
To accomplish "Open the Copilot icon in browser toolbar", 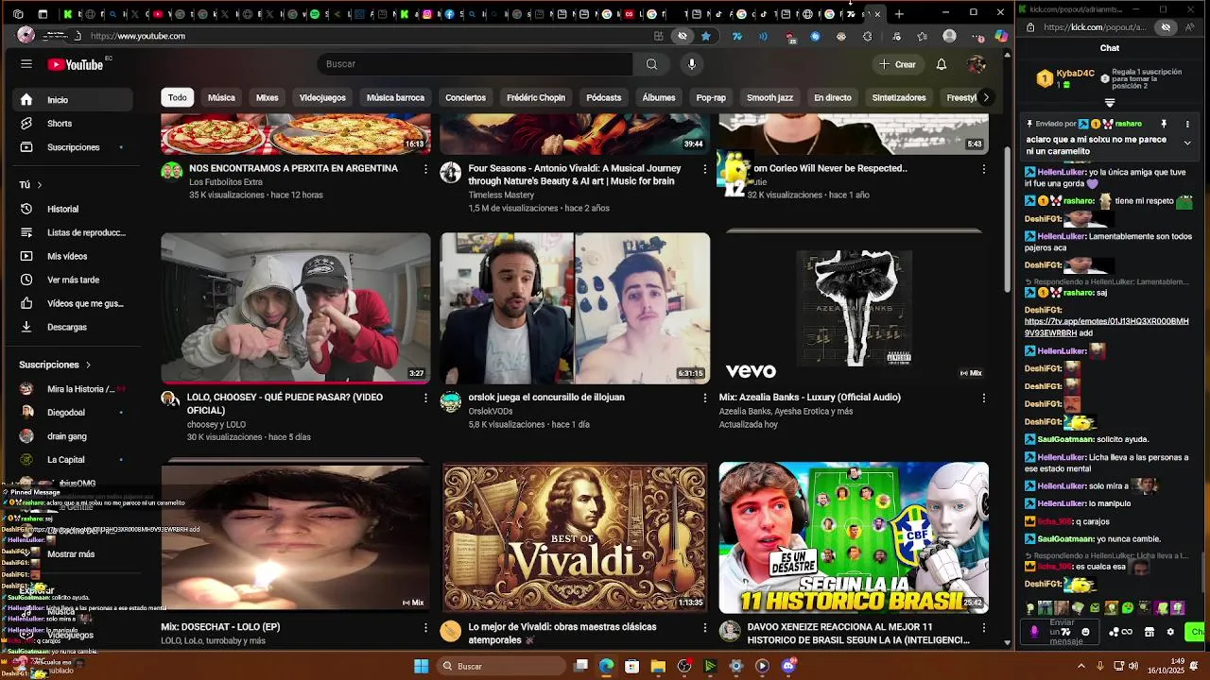I will coord(1001,36).
